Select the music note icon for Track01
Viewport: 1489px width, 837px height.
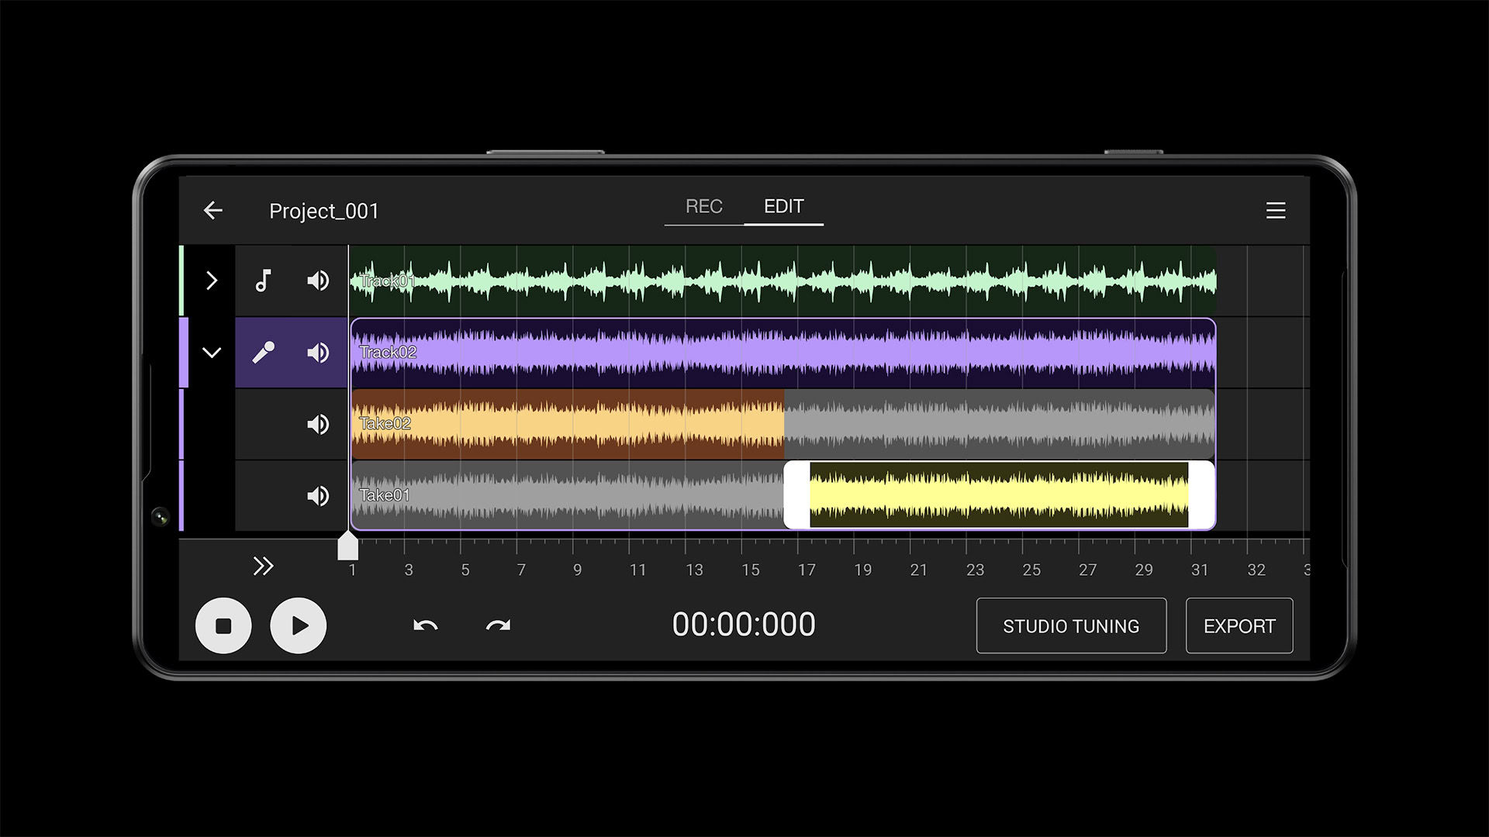point(262,281)
